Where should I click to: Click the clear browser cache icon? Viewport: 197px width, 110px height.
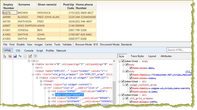point(10,56)
